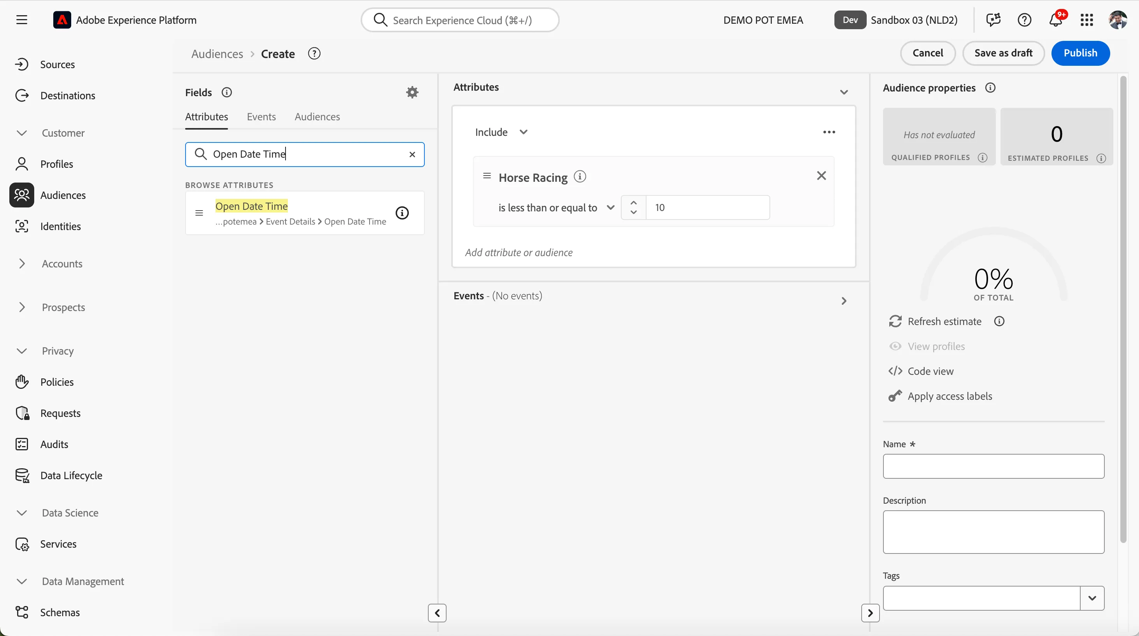Expand the Accounts nav group
Viewport: 1139px width, 636px height.
pyautogui.click(x=22, y=264)
